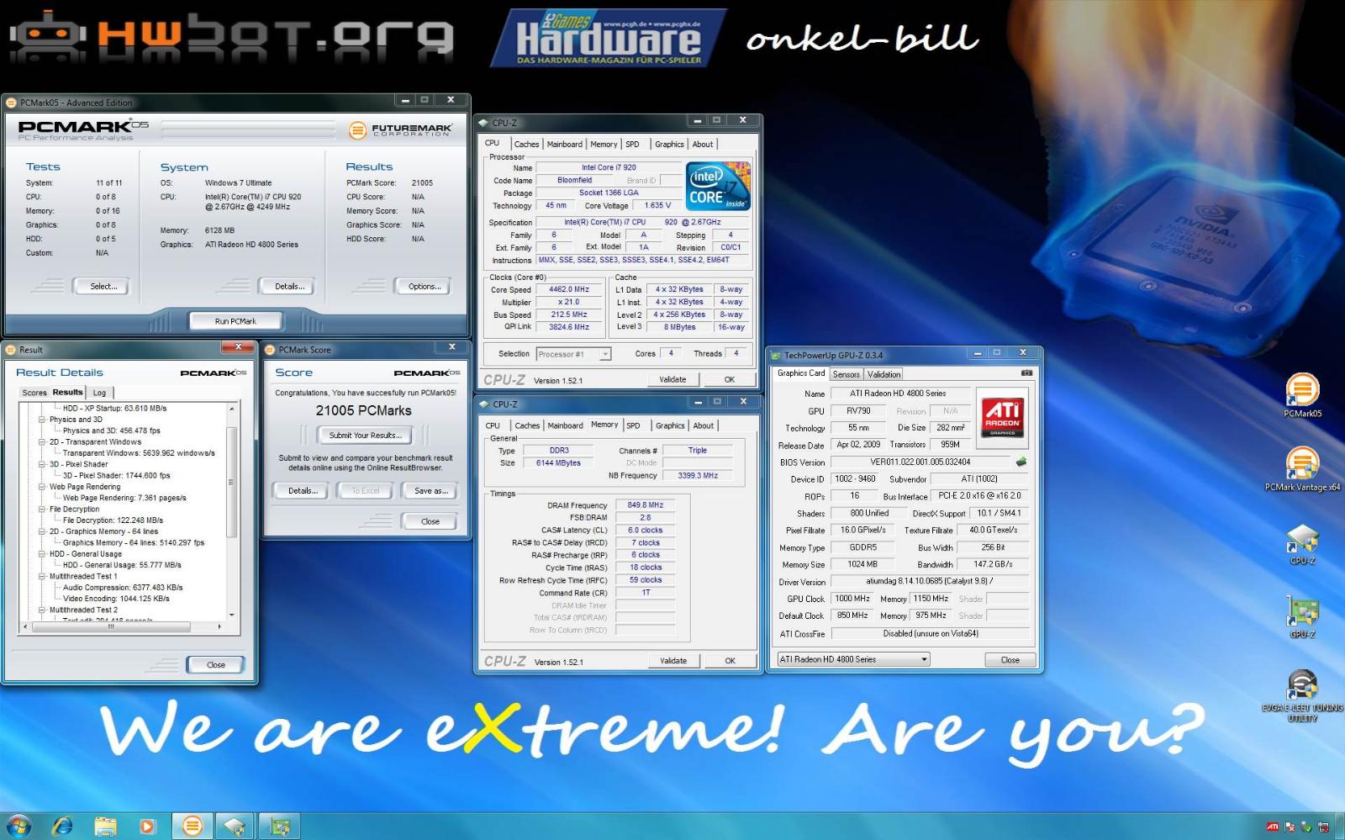Collapse Multithreaded Test 1 node
Screen dimensions: 1345x840
tap(41, 576)
